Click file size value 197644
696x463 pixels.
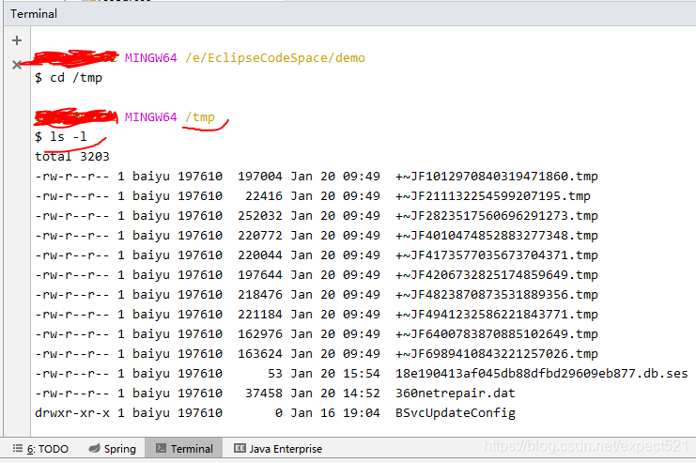pyautogui.click(x=260, y=275)
